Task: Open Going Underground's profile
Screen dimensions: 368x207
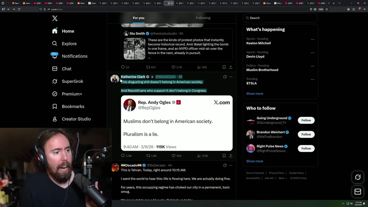Action: click(272, 118)
